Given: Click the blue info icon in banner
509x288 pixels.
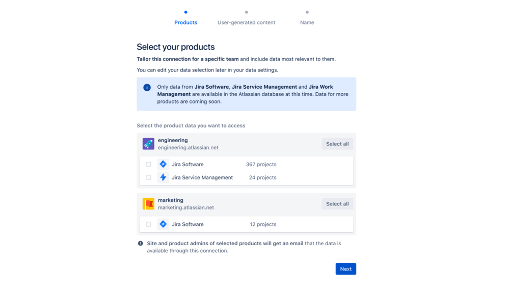Looking at the screenshot, I should 147,87.
